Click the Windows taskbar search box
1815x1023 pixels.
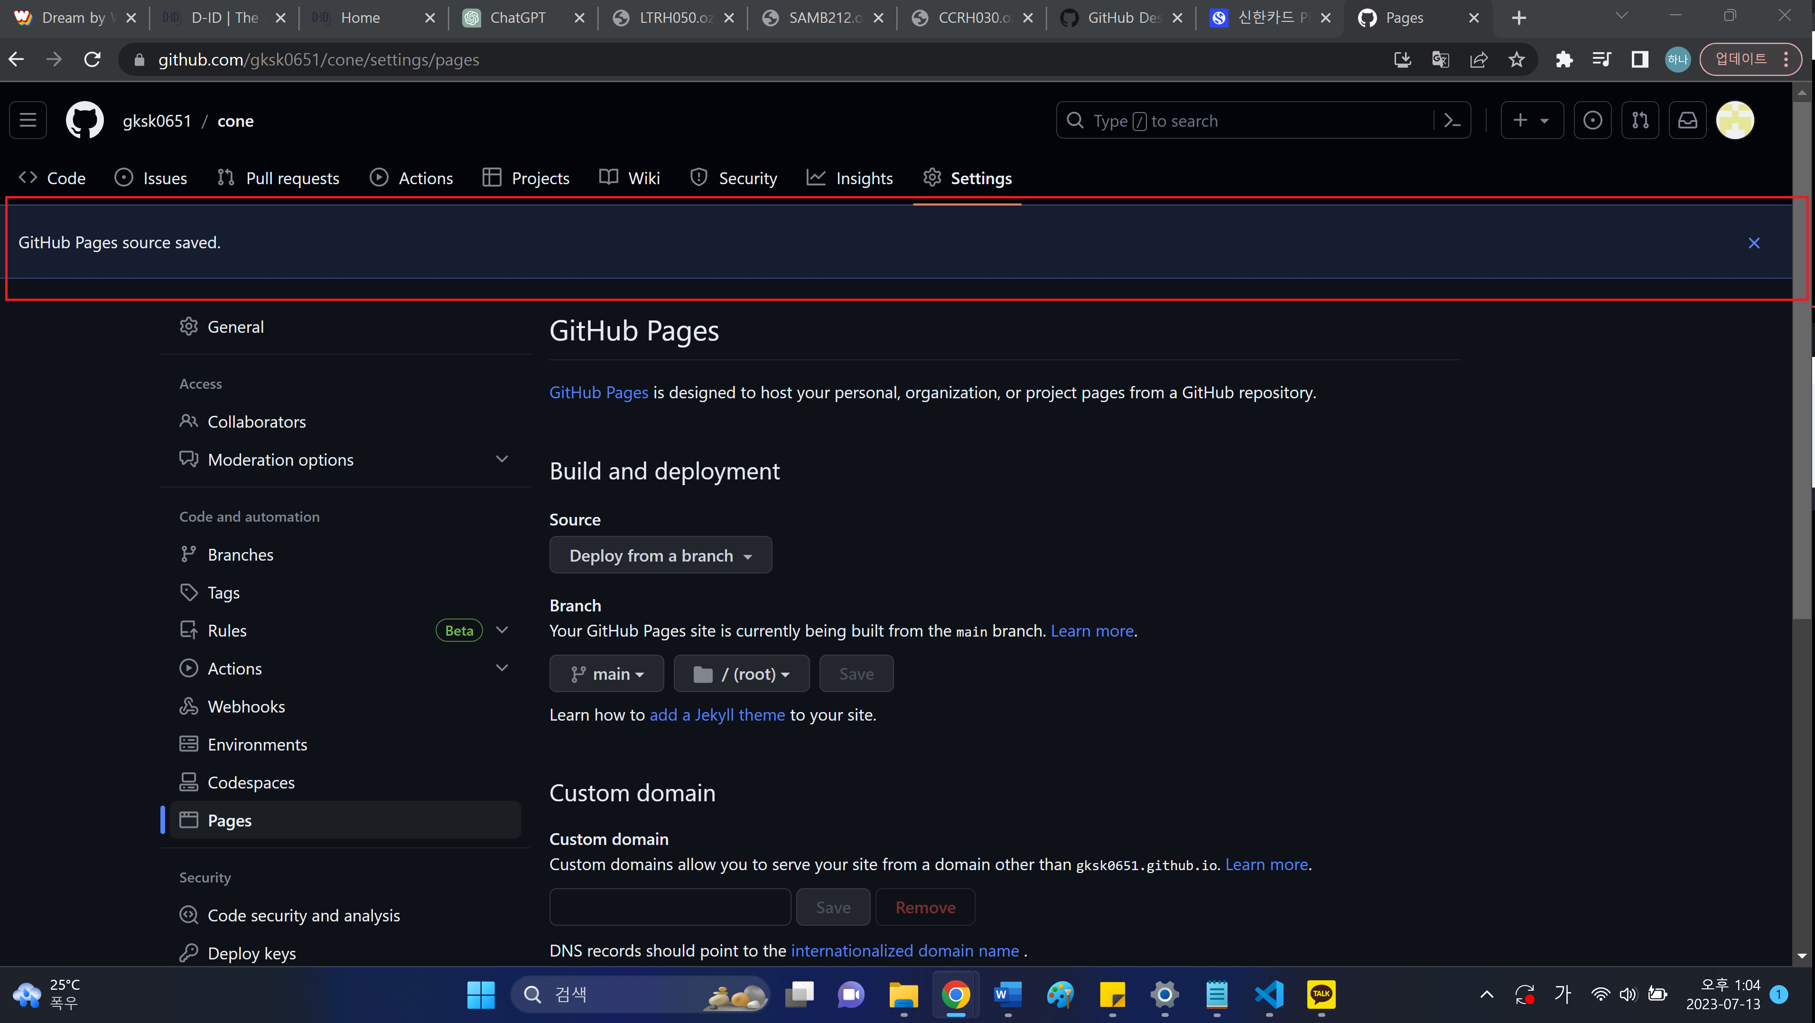[x=640, y=995]
